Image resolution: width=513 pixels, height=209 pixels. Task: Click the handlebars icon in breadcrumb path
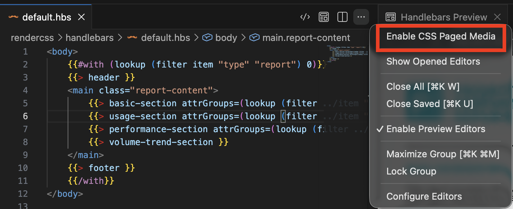click(x=132, y=38)
